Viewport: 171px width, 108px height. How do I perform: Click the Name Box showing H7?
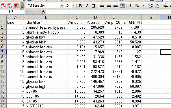pos(12,12)
